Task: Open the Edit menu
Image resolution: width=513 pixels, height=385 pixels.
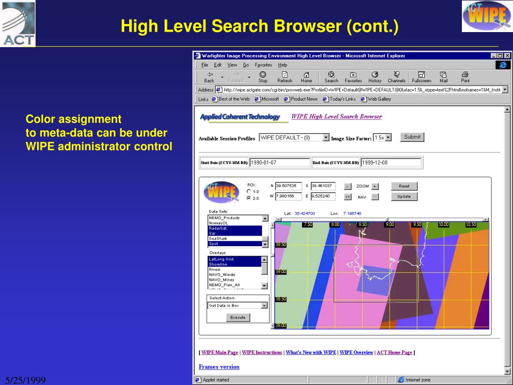Action: coord(218,65)
